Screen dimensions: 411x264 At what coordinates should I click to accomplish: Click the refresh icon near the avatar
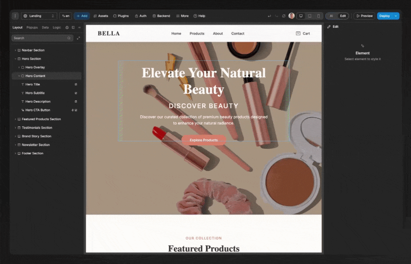284,16
